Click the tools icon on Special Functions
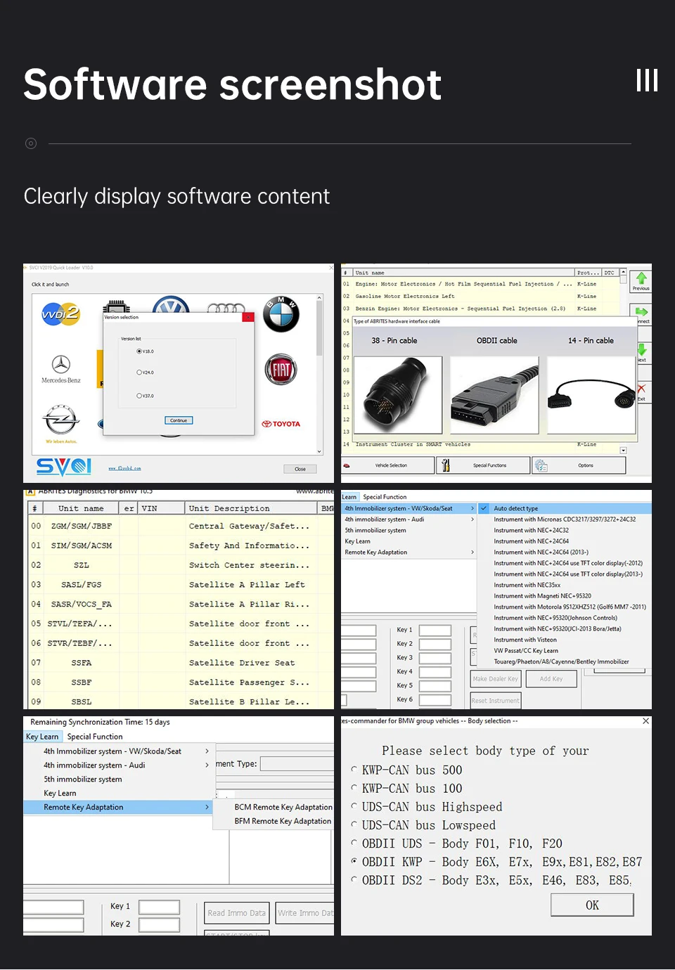The height and width of the screenshot is (970, 675). (x=445, y=465)
